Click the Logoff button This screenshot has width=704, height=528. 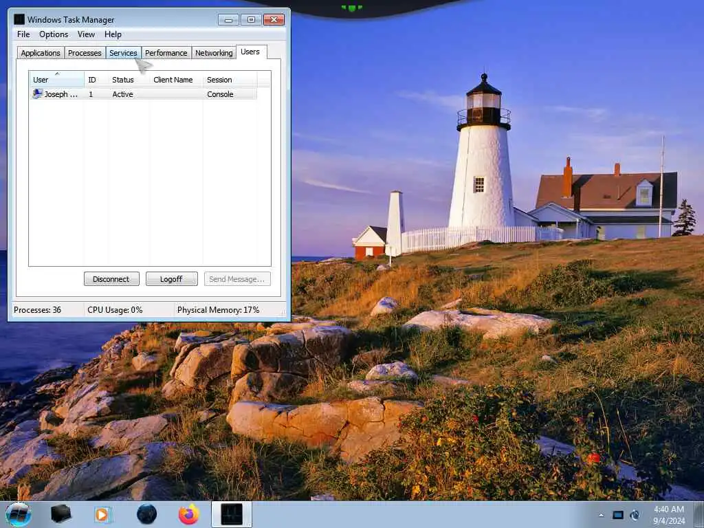(171, 279)
